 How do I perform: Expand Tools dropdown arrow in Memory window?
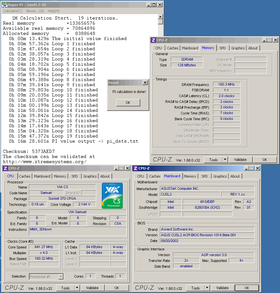coord(225,160)
